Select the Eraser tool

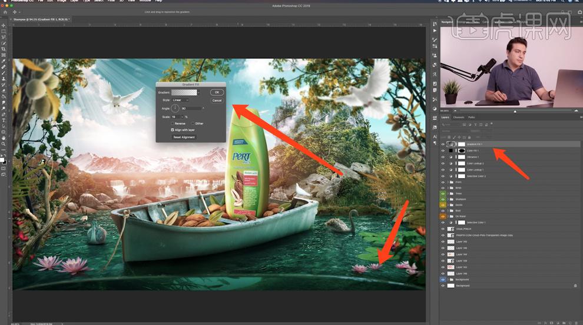point(4,90)
